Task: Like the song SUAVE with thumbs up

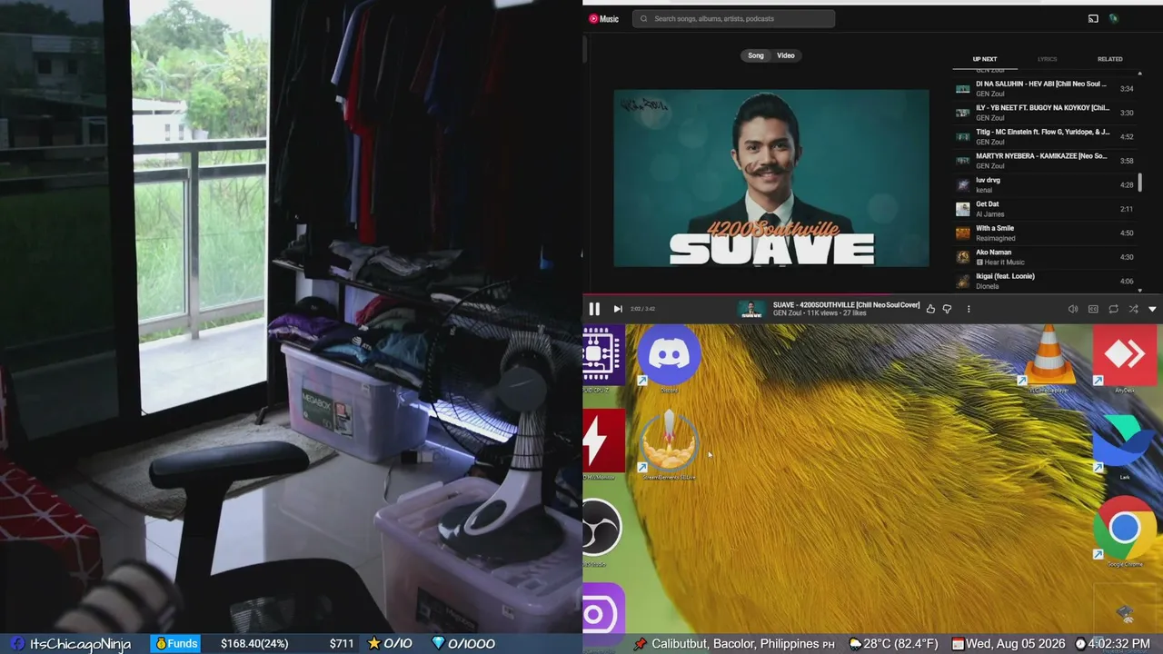Action: coord(930,309)
